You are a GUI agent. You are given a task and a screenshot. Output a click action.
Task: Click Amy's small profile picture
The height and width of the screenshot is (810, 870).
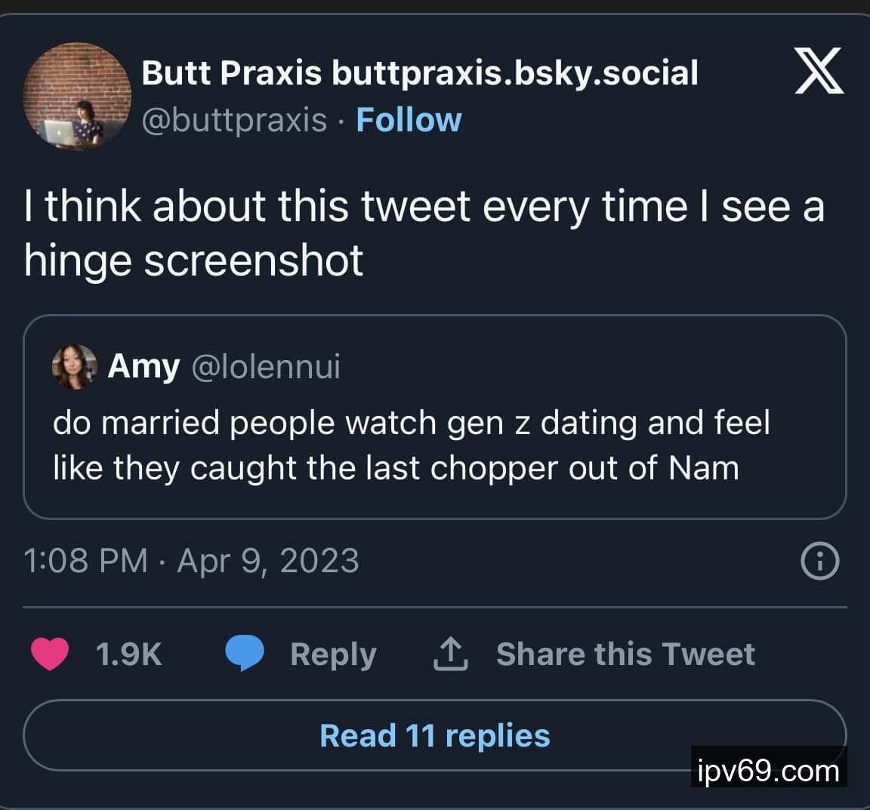click(x=74, y=367)
